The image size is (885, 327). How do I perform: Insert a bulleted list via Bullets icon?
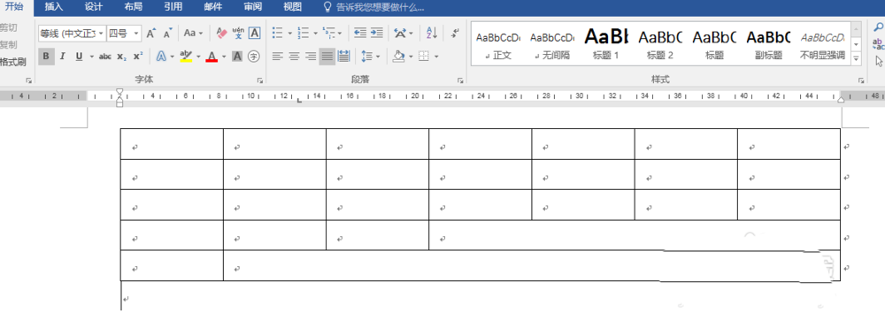[277, 34]
